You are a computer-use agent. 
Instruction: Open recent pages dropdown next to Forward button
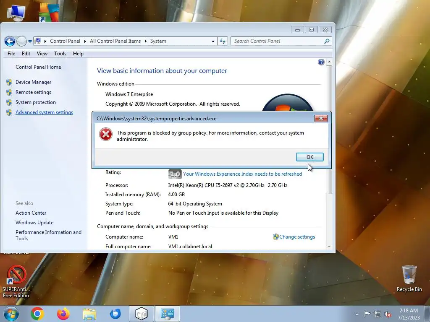[x=30, y=42]
